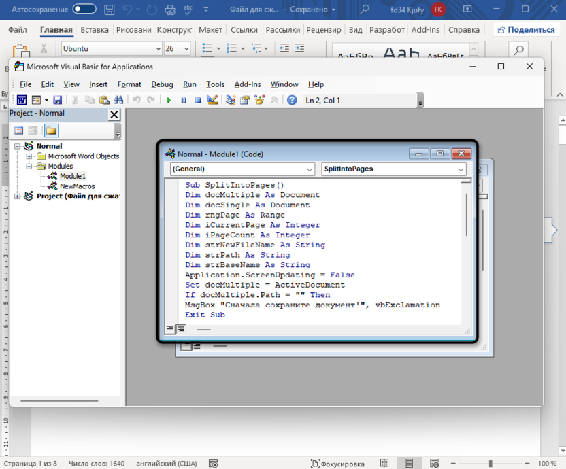This screenshot has height=469, width=566.
Task: Collapse the Modules folder in the project tree
Action: 30,166
